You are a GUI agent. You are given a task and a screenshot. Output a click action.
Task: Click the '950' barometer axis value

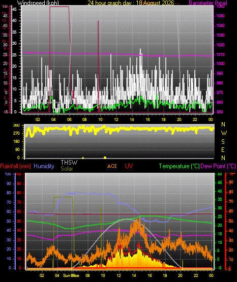219,112
